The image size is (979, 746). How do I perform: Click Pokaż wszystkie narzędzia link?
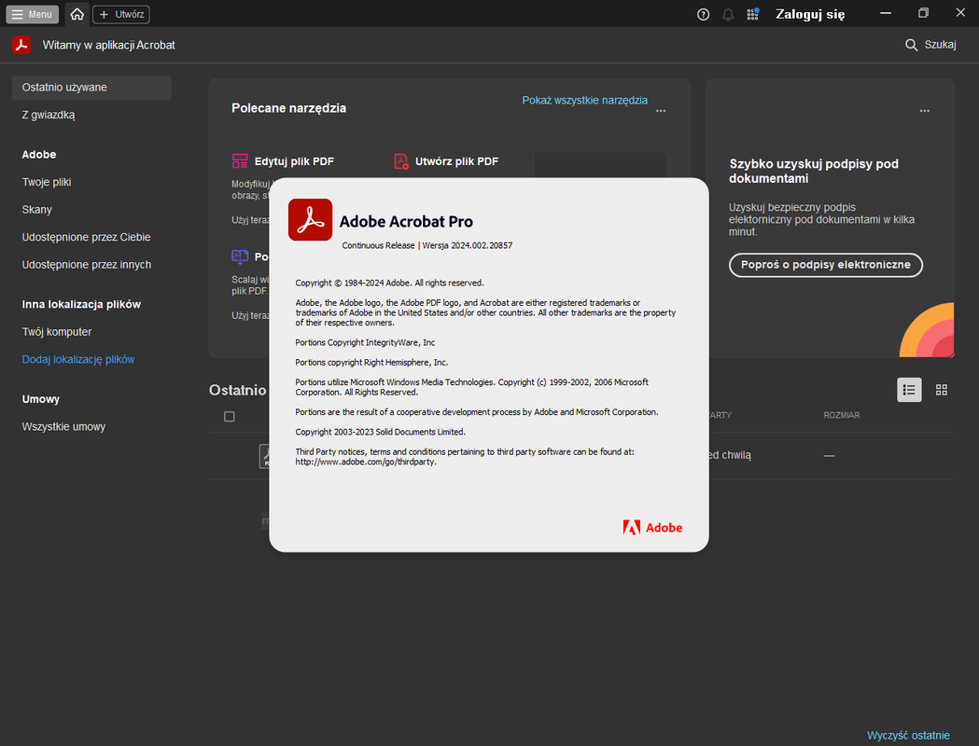pyautogui.click(x=584, y=101)
